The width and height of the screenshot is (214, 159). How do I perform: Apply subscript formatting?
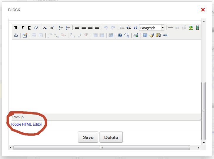click(45, 28)
